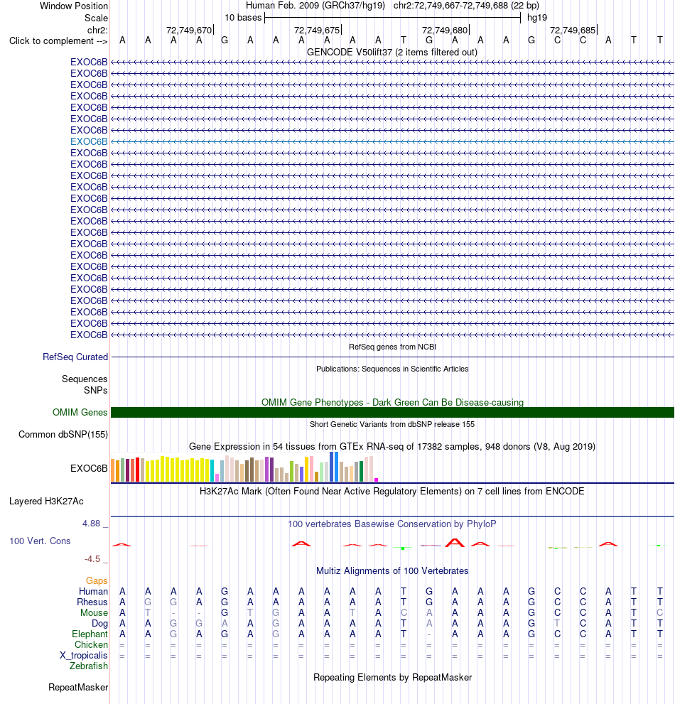Click the H3K27Ac Mark ENCODE track title
Viewport: 675px width, 704px height.
392,491
